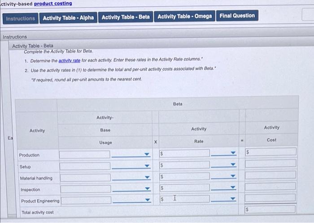The height and width of the screenshot is (223, 314).
Task: Click Material handling usage field
Action: (85, 178)
